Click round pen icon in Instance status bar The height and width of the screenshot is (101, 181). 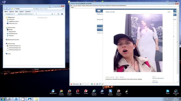click(97, 84)
